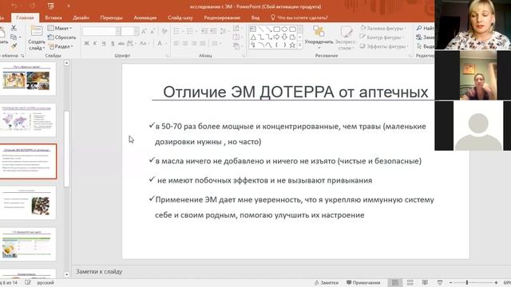Open Контур фигуры shape outline dropdown
The image size is (511, 287).
coord(382,37)
